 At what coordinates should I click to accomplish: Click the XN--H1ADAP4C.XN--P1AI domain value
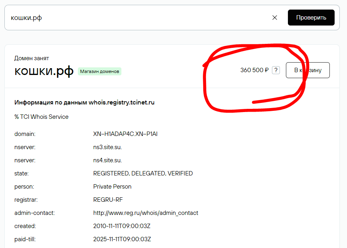pos(125,134)
